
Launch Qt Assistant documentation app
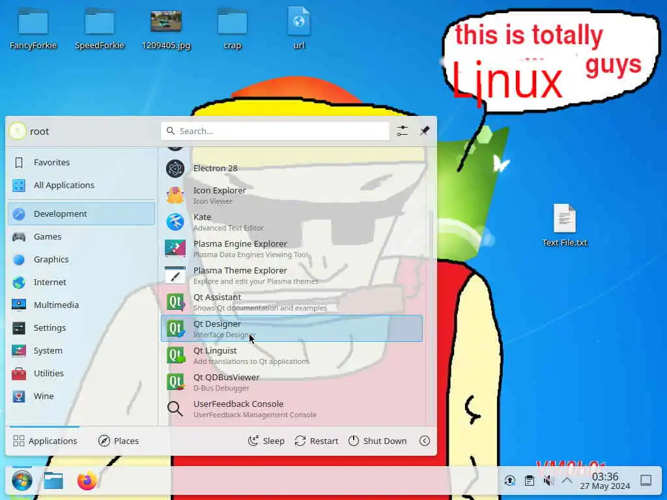tap(292, 302)
